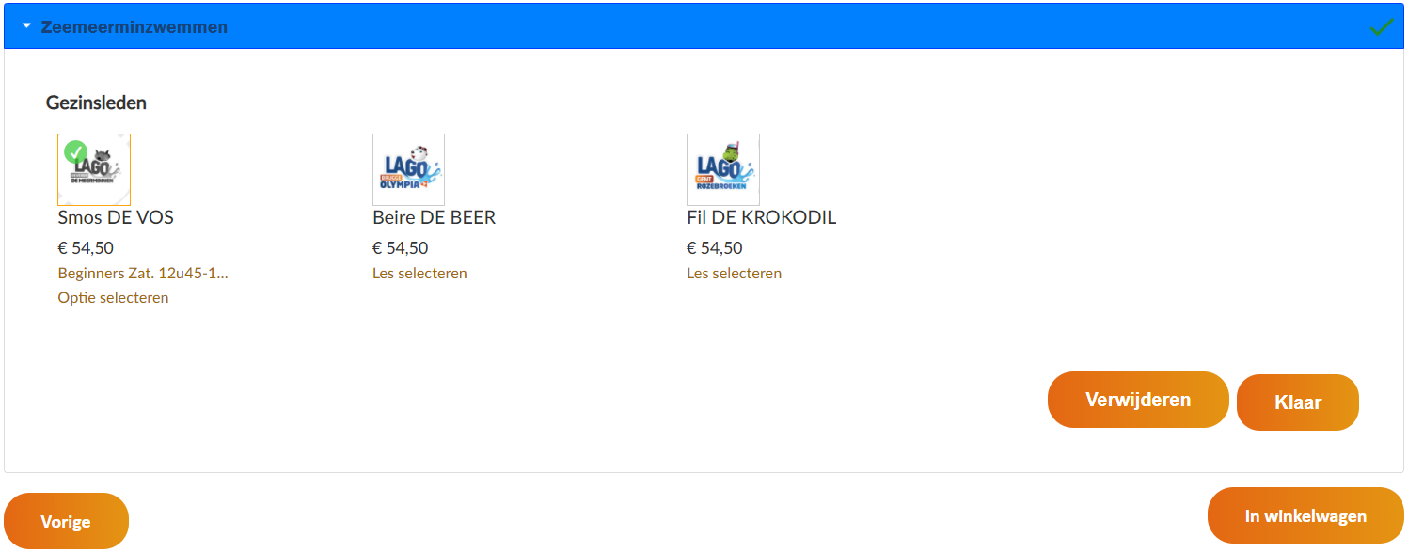The width and height of the screenshot is (1408, 552).
Task: Open the Beginners Zat. 12u45 lesson link
Action: pyautogui.click(x=143, y=274)
